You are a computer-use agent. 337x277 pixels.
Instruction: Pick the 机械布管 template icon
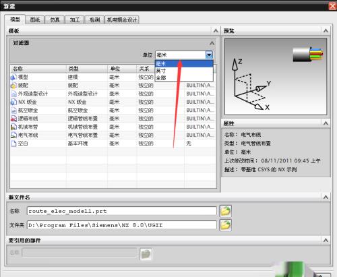(13, 127)
